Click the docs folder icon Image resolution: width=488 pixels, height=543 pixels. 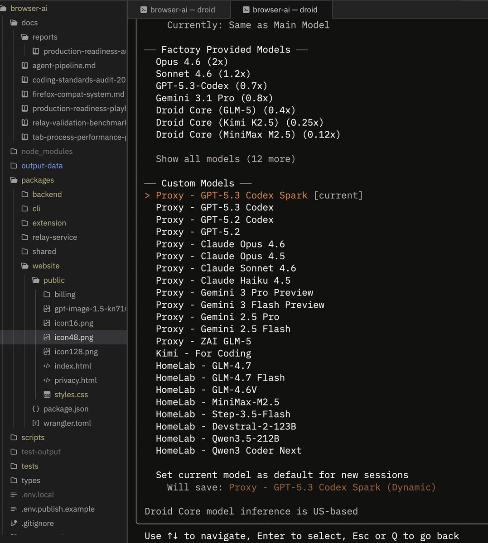[14, 23]
